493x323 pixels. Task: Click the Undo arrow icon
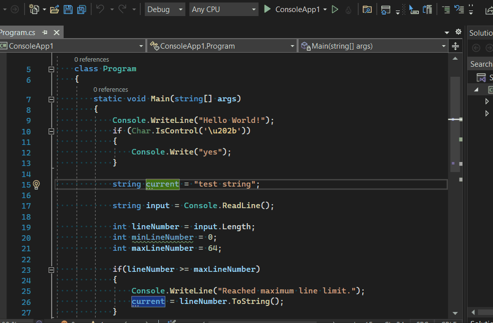coord(100,9)
